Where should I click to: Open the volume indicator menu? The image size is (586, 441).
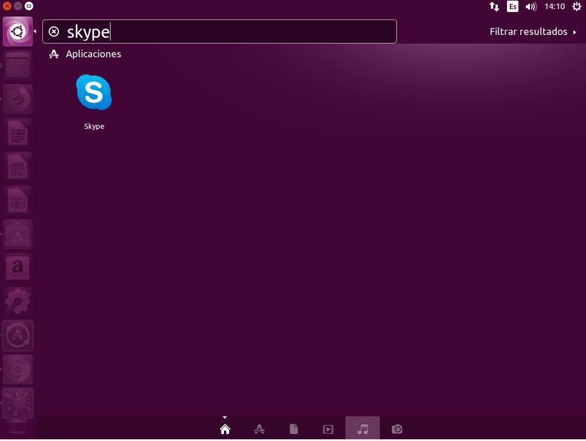pyautogui.click(x=531, y=7)
